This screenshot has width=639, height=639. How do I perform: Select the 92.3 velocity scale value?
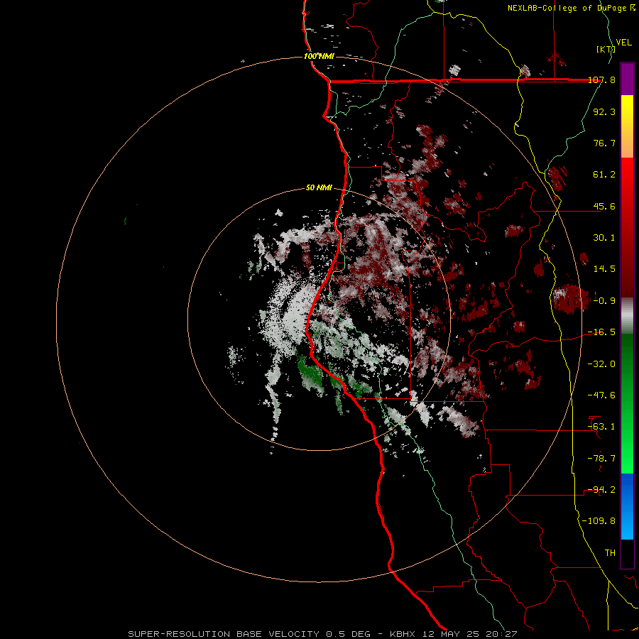pos(604,111)
